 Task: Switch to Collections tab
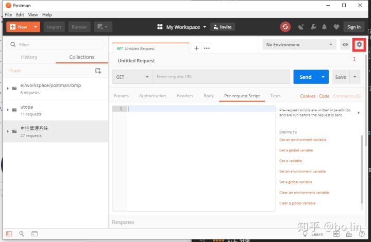[x=82, y=57]
